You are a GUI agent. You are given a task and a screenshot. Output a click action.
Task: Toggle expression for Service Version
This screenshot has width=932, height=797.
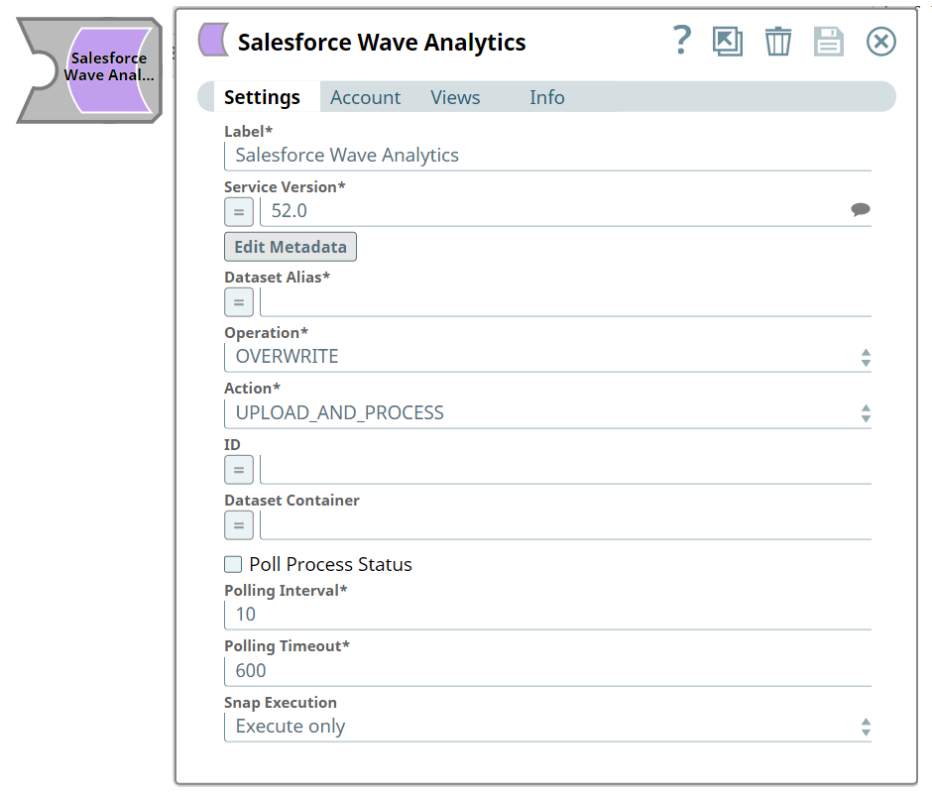pos(239,211)
